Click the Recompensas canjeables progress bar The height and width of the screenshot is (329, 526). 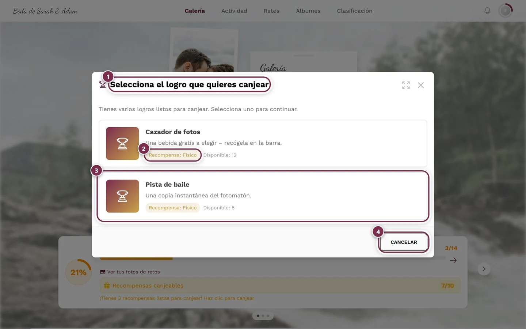click(x=280, y=285)
